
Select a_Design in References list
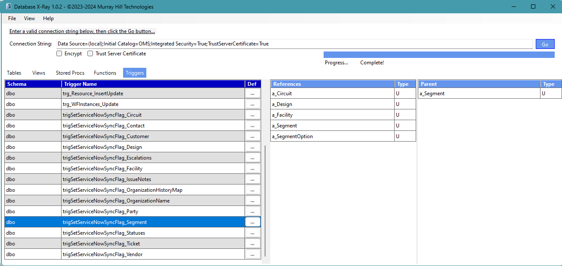coord(332,104)
